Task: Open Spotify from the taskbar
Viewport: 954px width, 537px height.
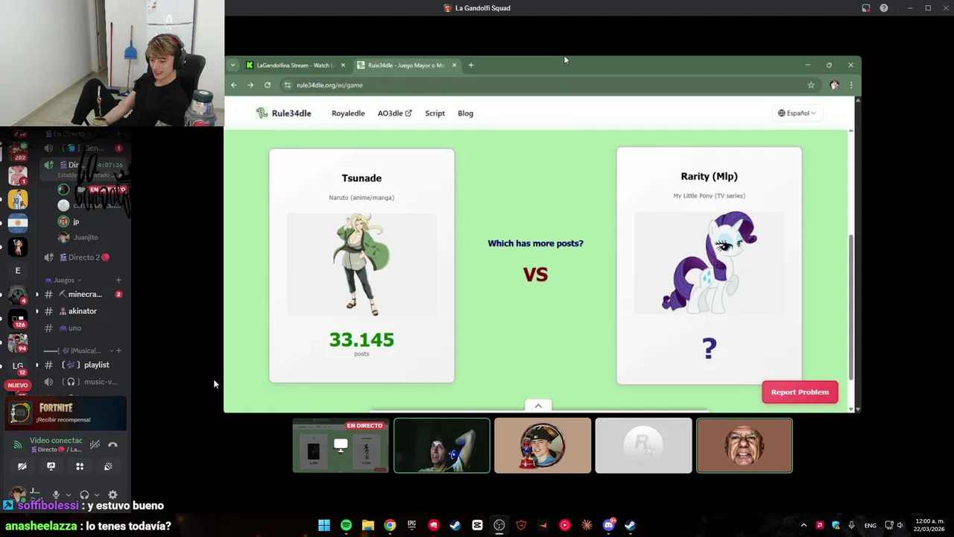Action: tap(346, 525)
